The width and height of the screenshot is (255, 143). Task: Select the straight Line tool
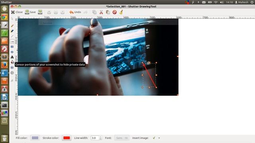[12, 36]
